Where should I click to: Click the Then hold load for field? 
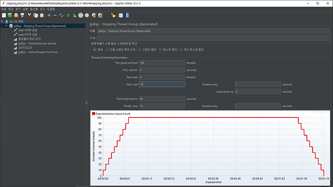(162, 99)
